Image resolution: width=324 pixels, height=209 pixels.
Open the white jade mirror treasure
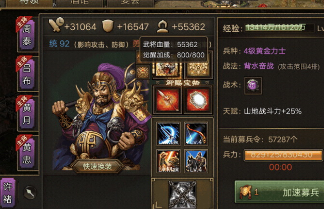[x=198, y=100]
